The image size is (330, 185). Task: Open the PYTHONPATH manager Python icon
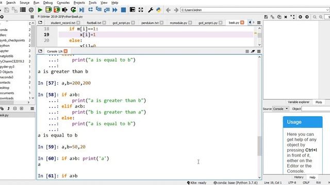[x=159, y=10]
